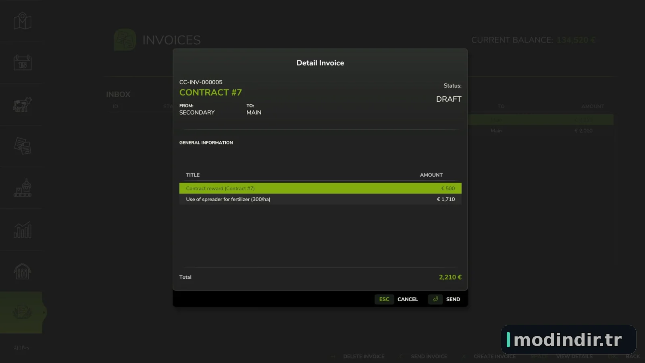
Task: Open the calendar icon in sidebar
Action: [x=23, y=63]
